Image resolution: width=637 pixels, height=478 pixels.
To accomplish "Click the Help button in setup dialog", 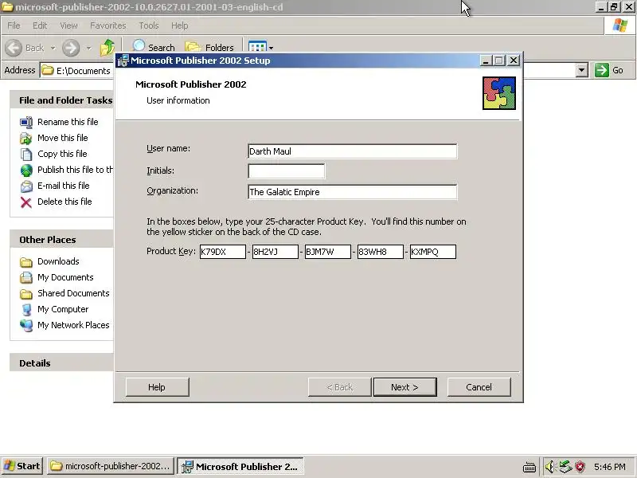I will (157, 387).
